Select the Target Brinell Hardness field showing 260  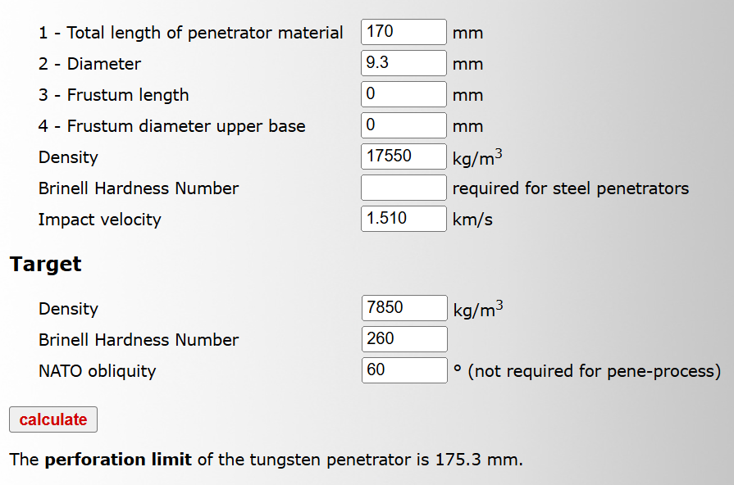[403, 340]
